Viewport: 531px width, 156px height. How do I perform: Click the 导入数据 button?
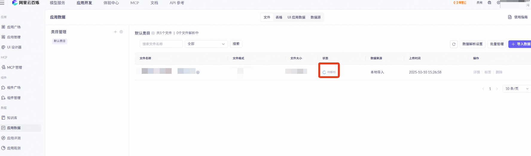pyautogui.click(x=520, y=44)
